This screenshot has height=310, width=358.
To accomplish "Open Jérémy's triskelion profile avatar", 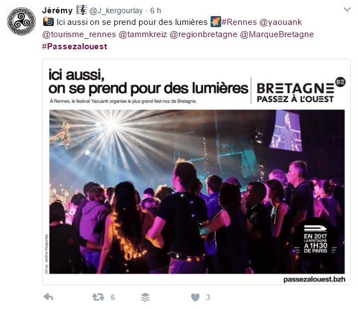I will [21, 21].
